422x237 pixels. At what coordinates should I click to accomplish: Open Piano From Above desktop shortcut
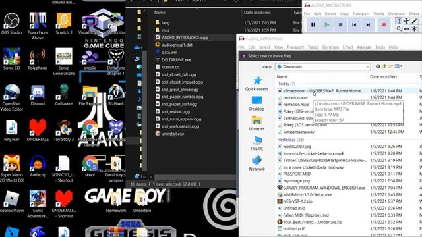pyautogui.click(x=38, y=26)
